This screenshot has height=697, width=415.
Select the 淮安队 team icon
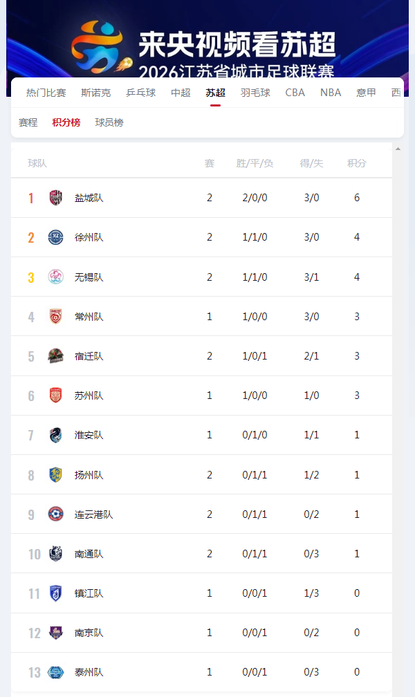coord(56,434)
